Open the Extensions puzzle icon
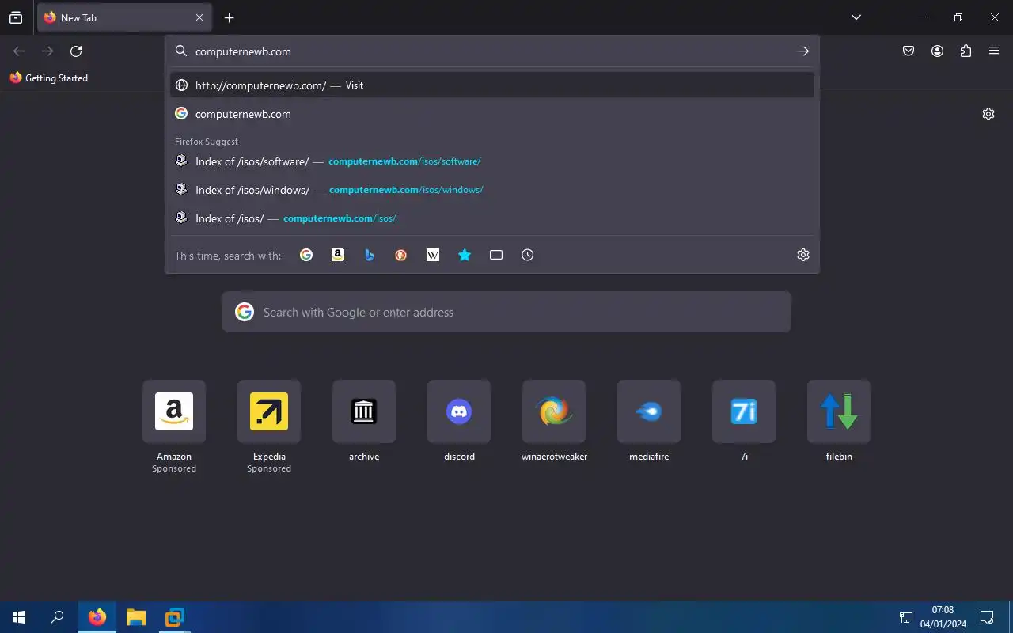1013x633 pixels. coord(966,51)
